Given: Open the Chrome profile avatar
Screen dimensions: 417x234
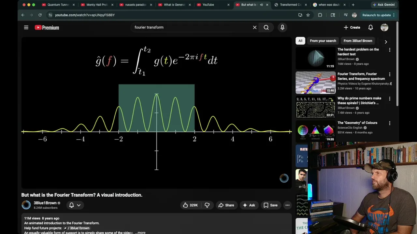Looking at the screenshot, I should pyautogui.click(x=354, y=15).
